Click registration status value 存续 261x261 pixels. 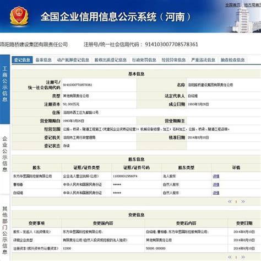66,146
